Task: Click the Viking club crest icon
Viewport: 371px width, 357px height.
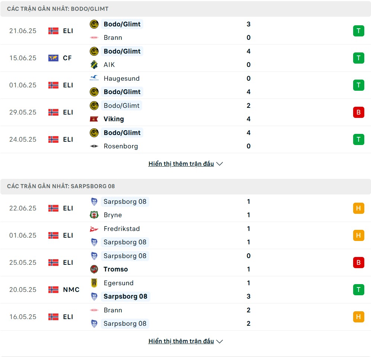Action: tap(94, 119)
